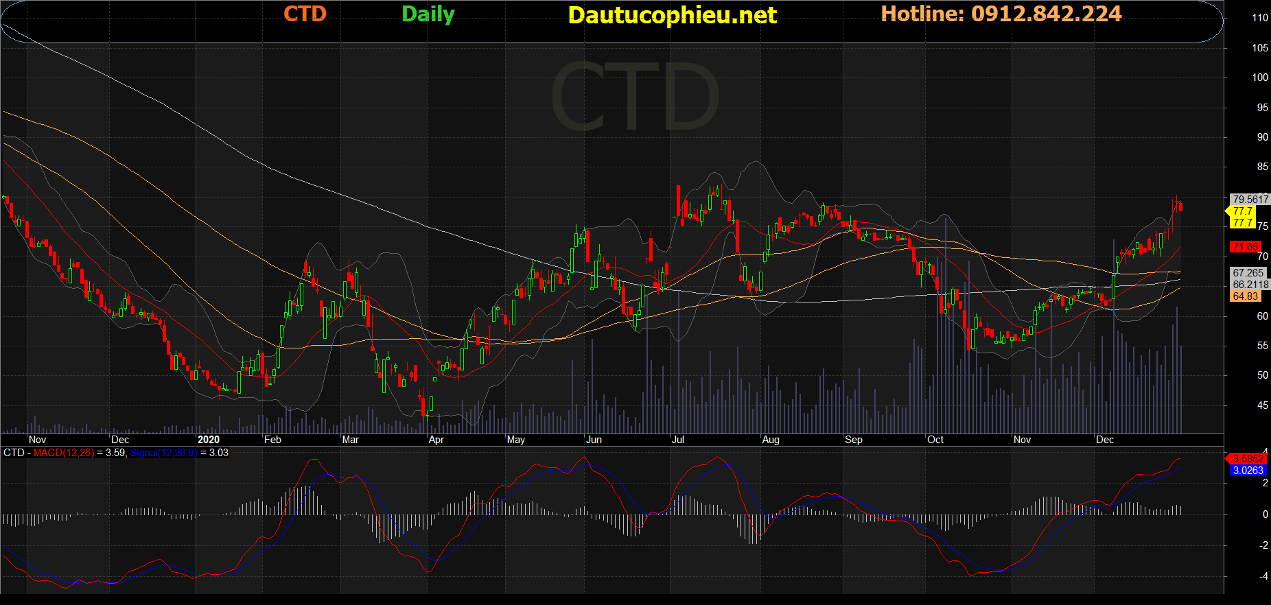Click the red 71.65 moving average tag

1246,246
